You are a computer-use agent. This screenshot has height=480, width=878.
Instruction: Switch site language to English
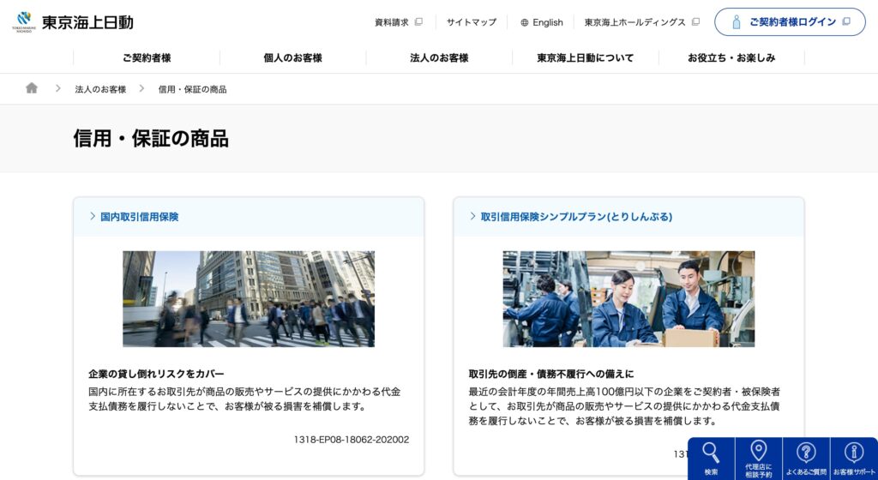(x=547, y=22)
